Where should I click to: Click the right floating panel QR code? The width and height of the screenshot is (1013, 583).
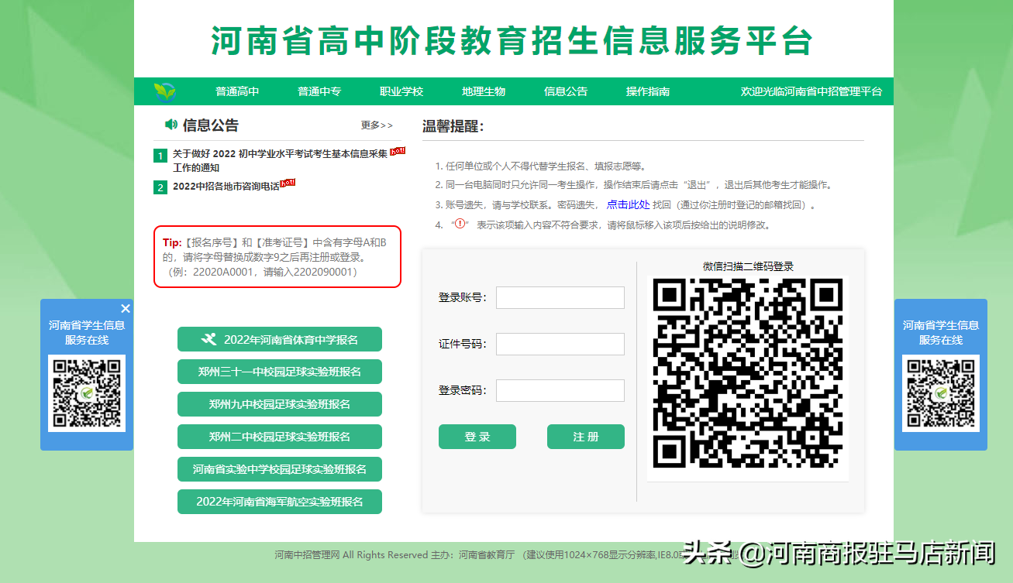[941, 393]
